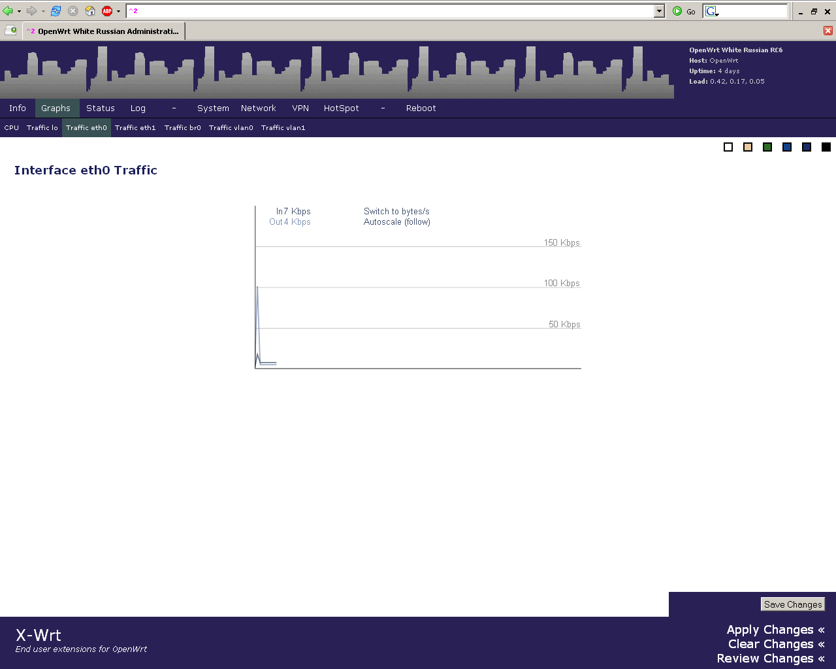This screenshot has width=836, height=669.
Task: Click the green Go arrow button
Action: (677, 11)
